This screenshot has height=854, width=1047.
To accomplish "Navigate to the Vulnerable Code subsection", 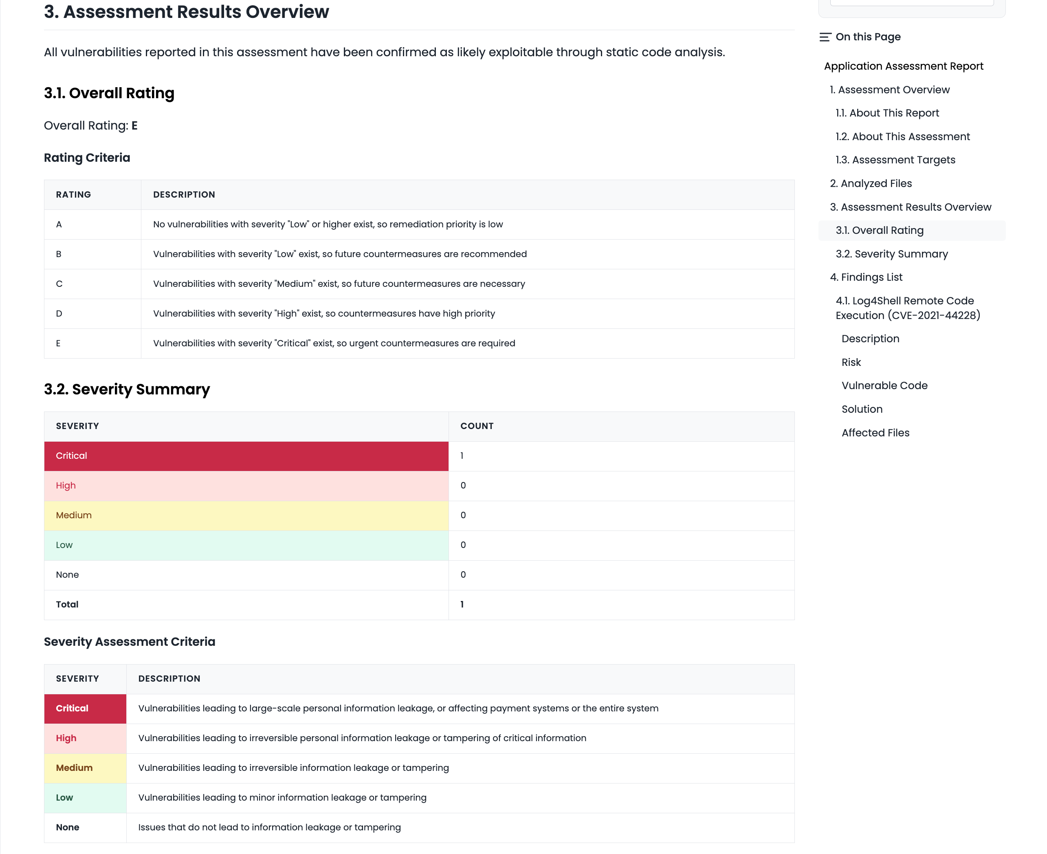I will point(884,385).
